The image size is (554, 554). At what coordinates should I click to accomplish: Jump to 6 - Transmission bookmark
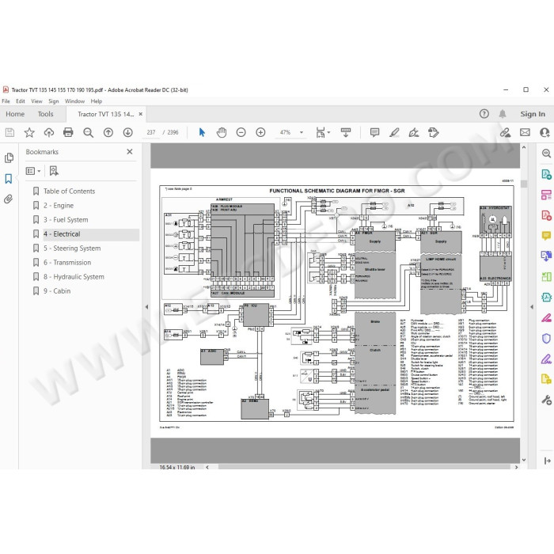point(67,263)
